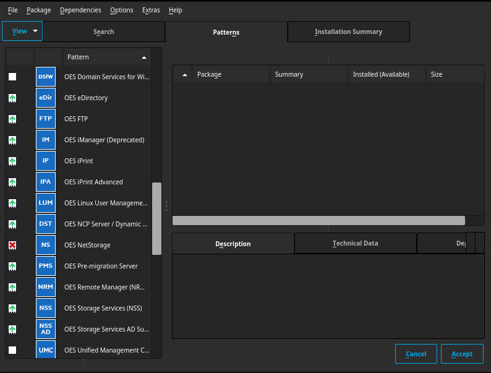
Task: Click the package table horizontal scrollbar
Action: [318, 220]
